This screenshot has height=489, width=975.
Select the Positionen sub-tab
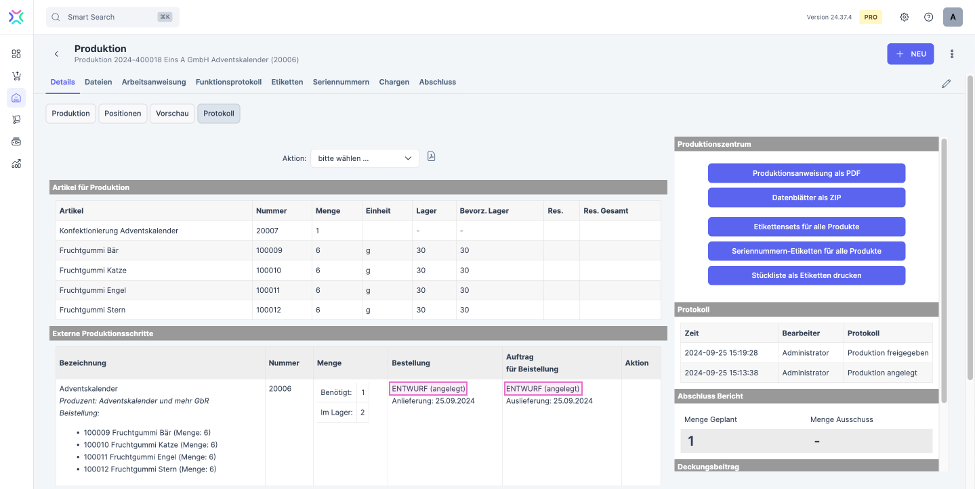pyautogui.click(x=123, y=114)
